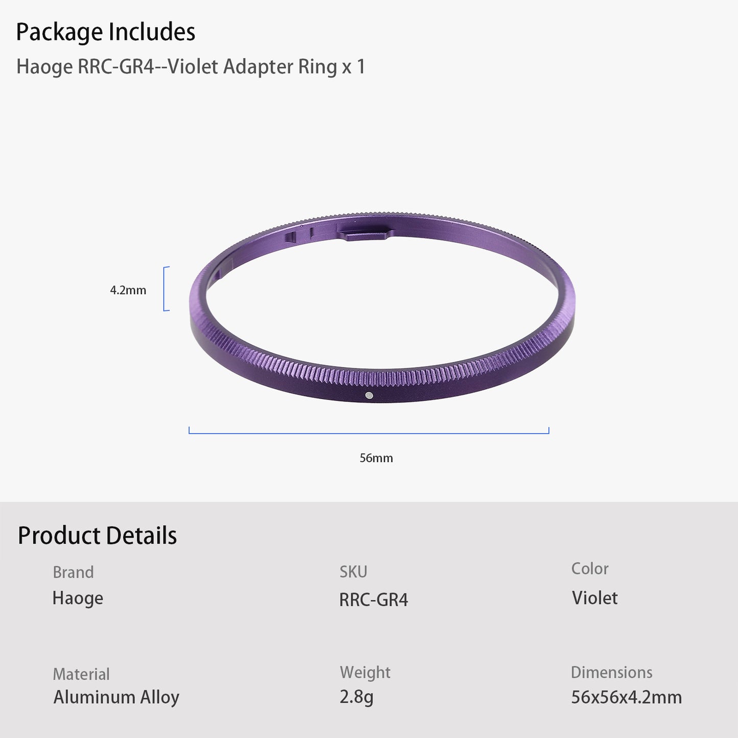Click the "Package Includes" heading

click(106, 32)
